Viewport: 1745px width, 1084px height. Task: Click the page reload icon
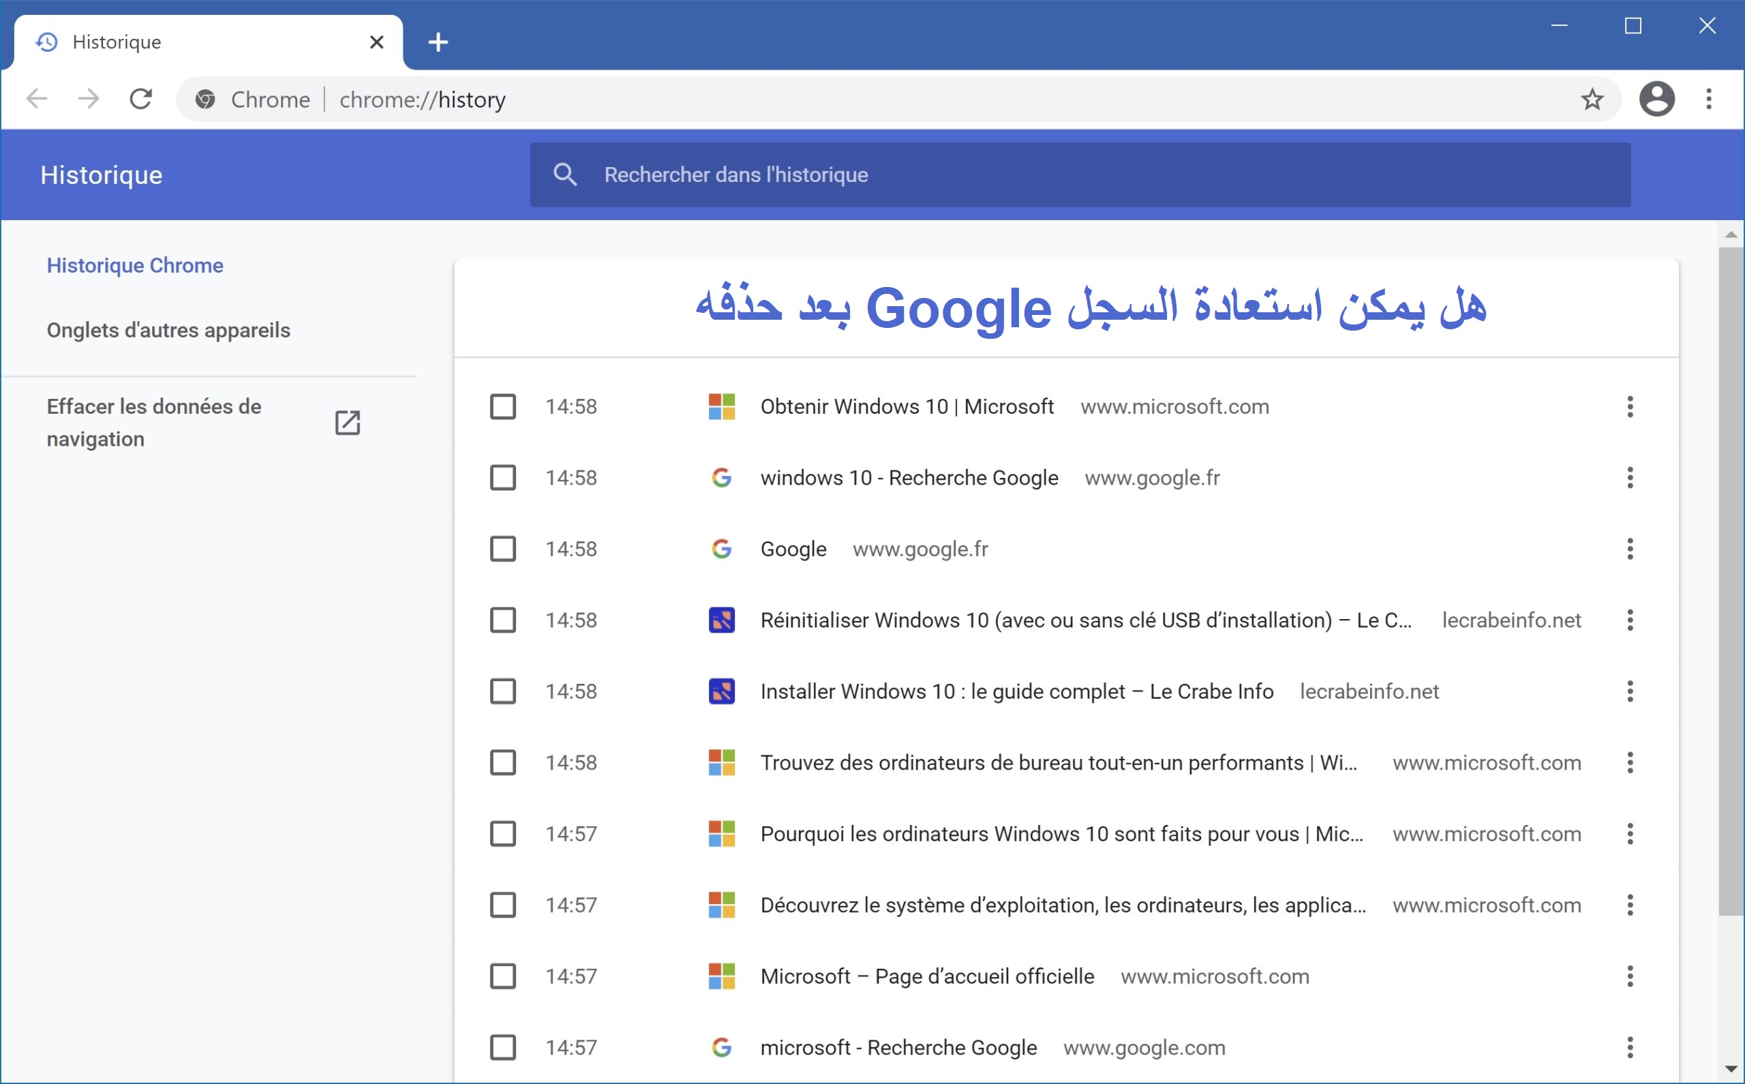141,100
